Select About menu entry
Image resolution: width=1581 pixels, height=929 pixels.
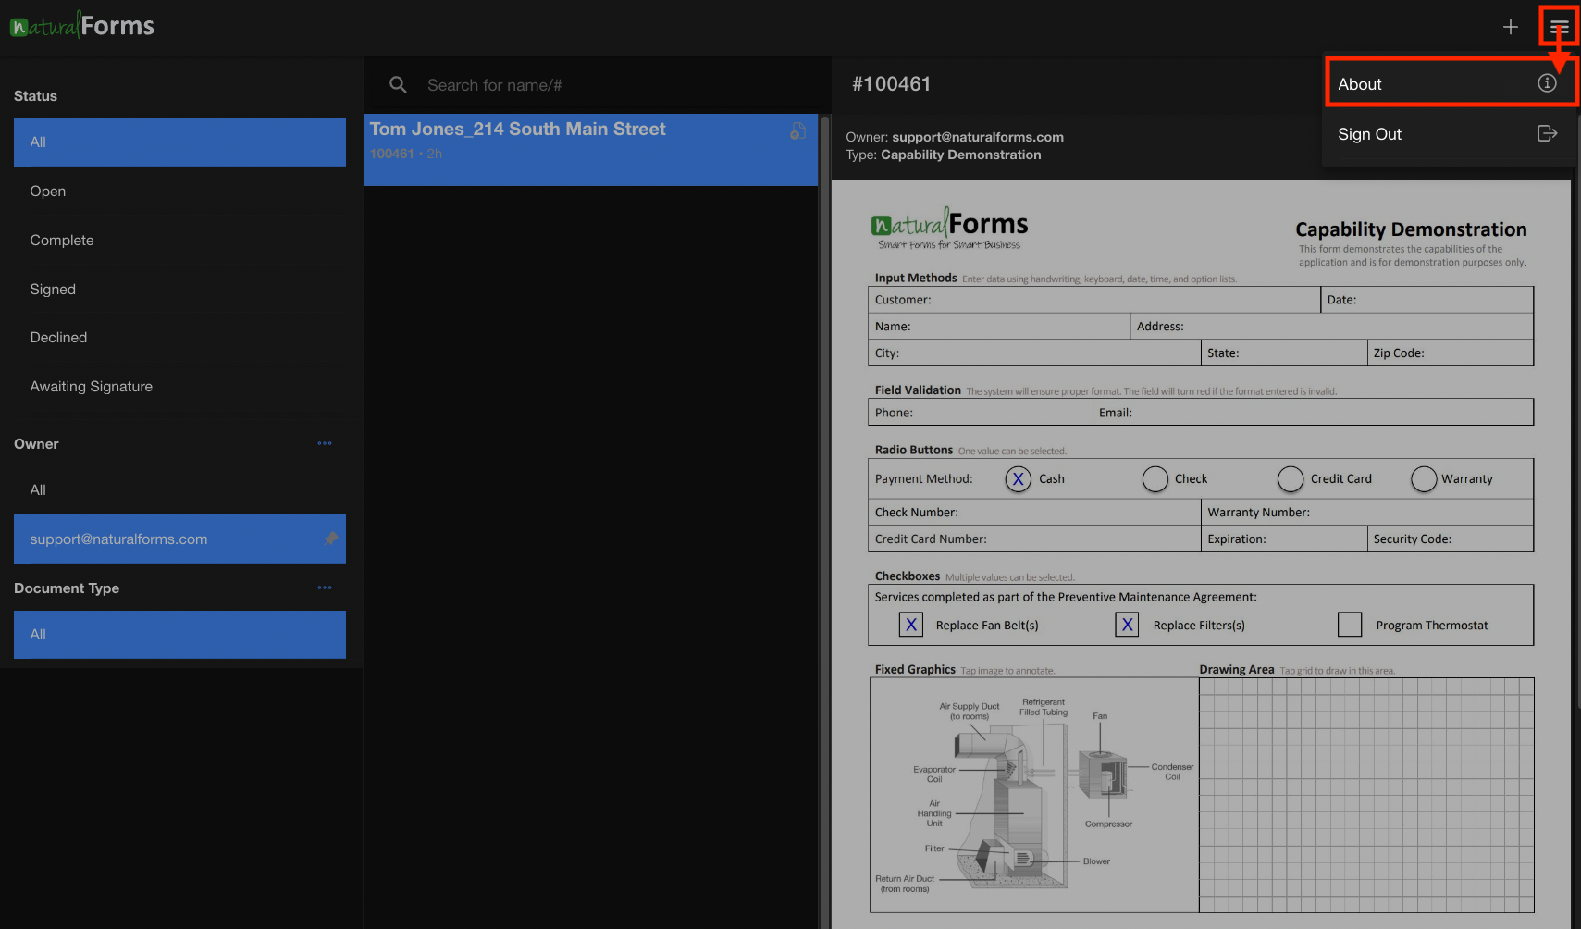(x=1449, y=83)
